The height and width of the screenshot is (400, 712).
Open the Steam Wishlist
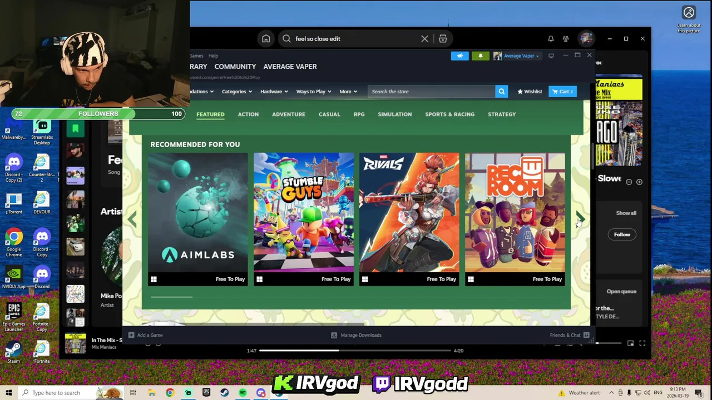coord(530,92)
